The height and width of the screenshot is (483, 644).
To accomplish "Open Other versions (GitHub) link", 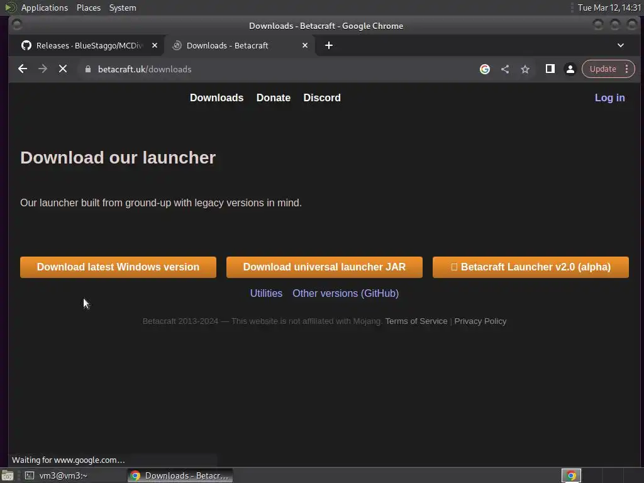I will [345, 293].
